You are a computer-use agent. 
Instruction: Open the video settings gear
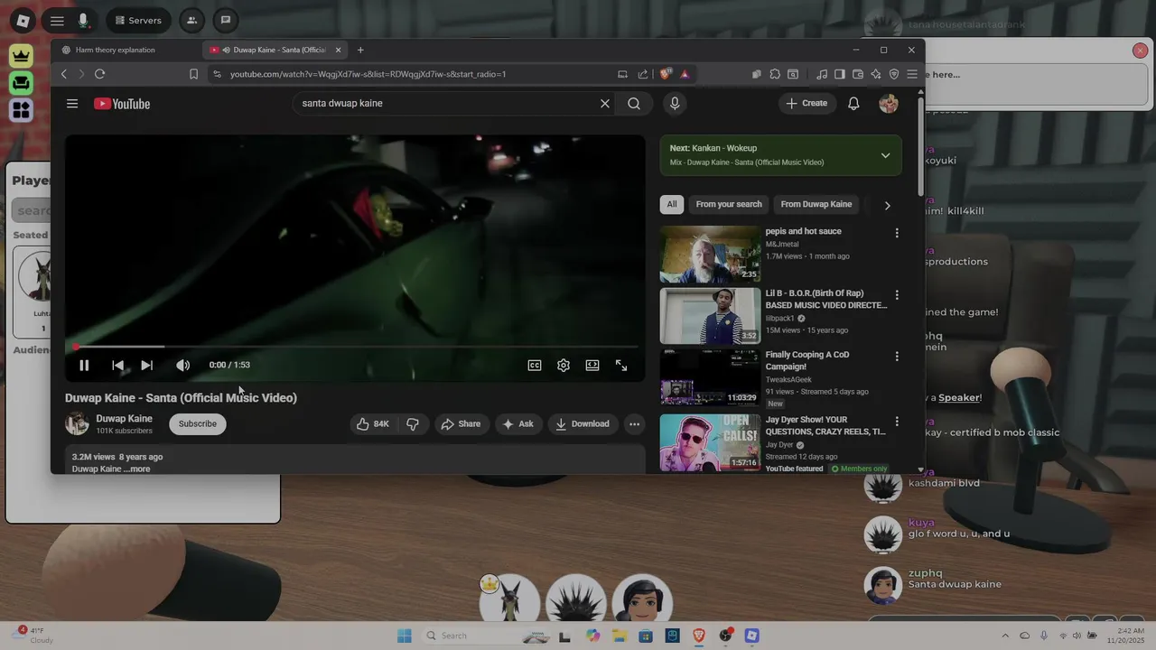click(564, 365)
